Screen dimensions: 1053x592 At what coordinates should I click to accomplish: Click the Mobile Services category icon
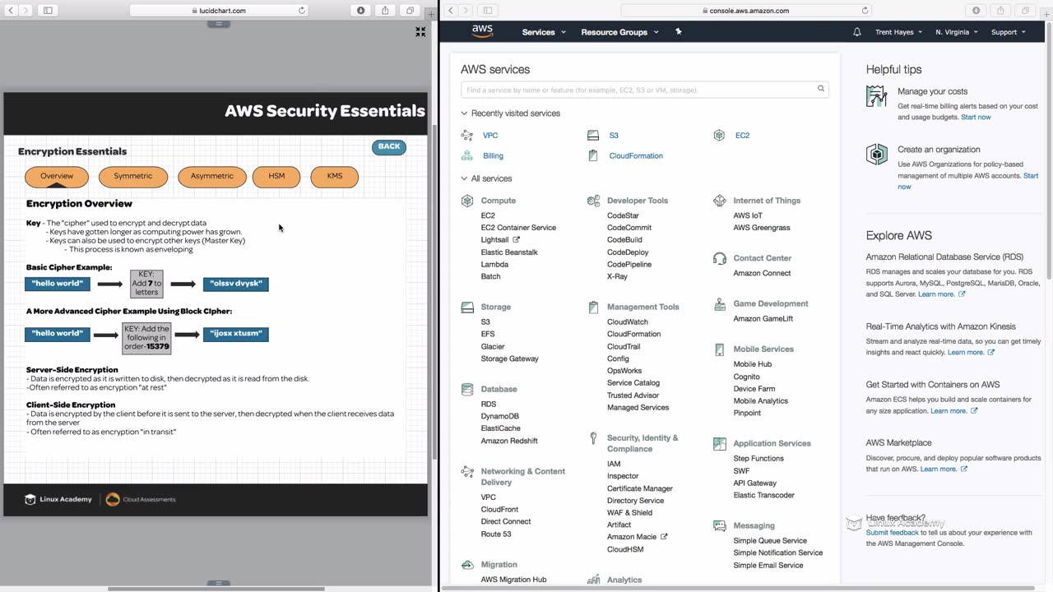[720, 349]
